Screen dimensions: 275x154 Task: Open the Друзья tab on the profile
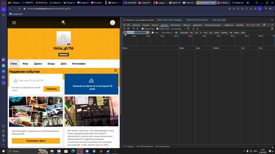tap(38, 64)
